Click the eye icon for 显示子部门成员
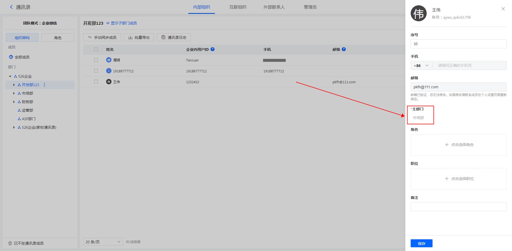The height and width of the screenshot is (251, 512). [x=108, y=23]
